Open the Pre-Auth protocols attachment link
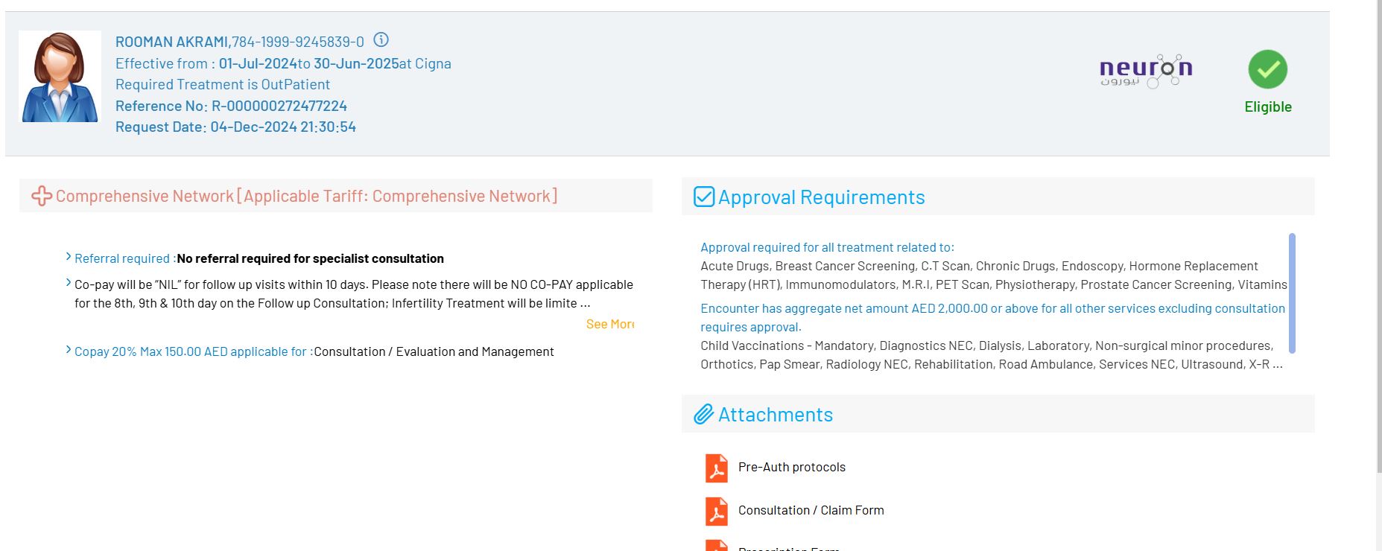The height and width of the screenshot is (551, 1382). tap(792, 467)
